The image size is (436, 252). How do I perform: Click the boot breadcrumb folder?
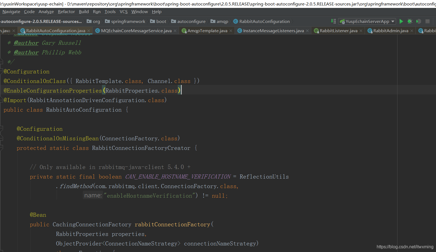click(x=158, y=21)
